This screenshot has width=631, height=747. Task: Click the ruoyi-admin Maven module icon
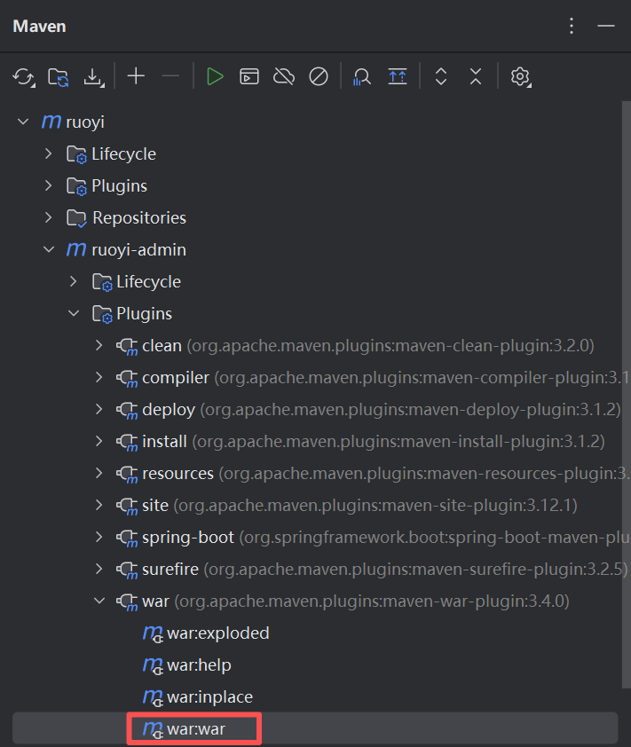tap(76, 249)
